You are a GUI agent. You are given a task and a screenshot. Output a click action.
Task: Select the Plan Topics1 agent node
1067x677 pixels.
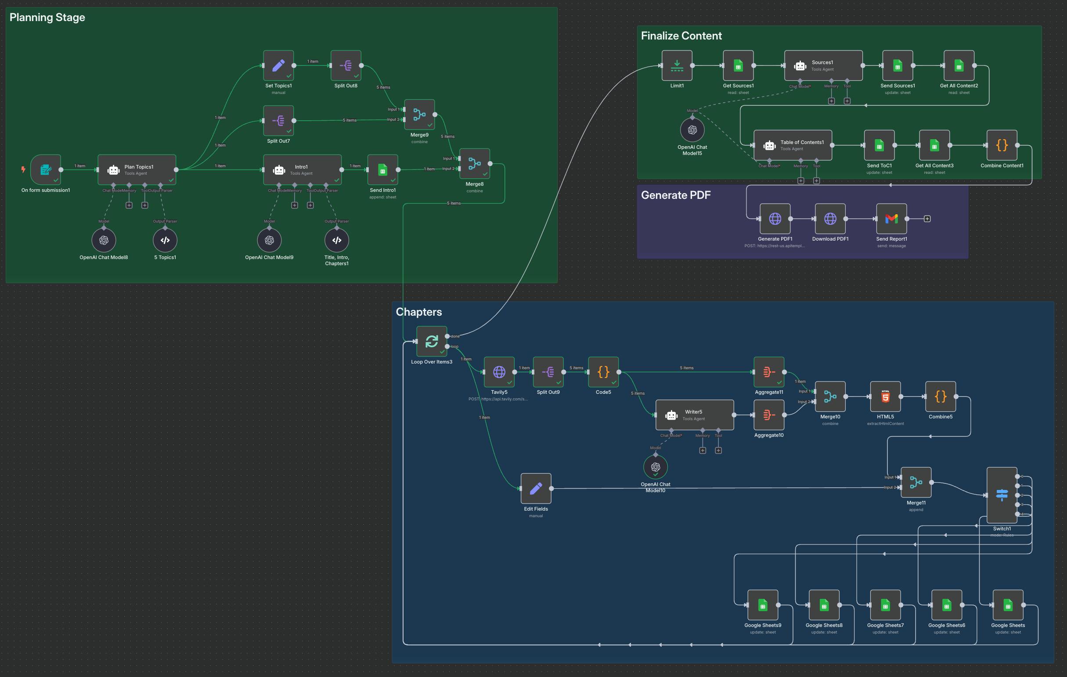137,170
